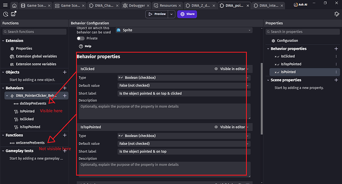Open IsTopPointed Default value dropdown
342x184 pixels.
[x=184, y=144]
